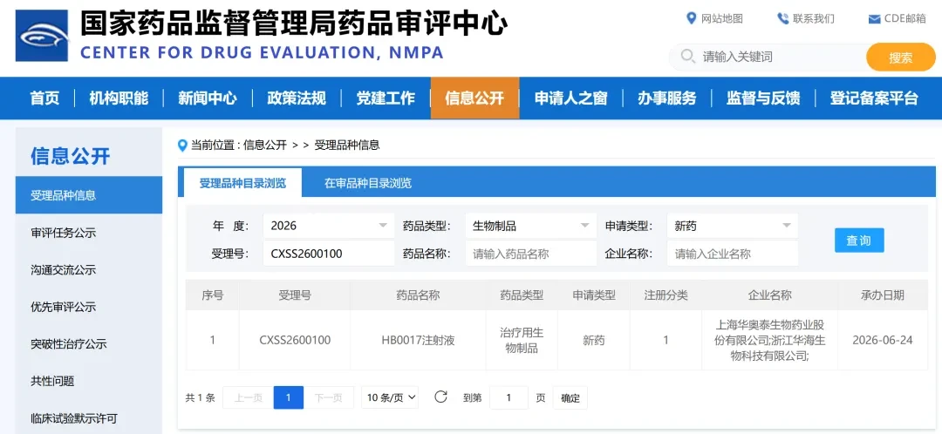Switch to 在审品种目录浏览 tab
This screenshot has width=942, height=434.
368,183
